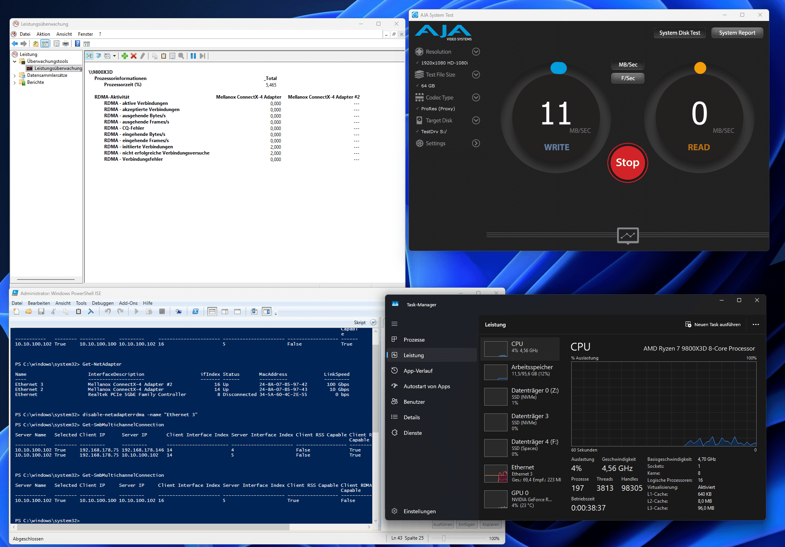Viewport: 785px width, 547px height.
Task: Click the red X delete counter icon
Action: coord(134,56)
